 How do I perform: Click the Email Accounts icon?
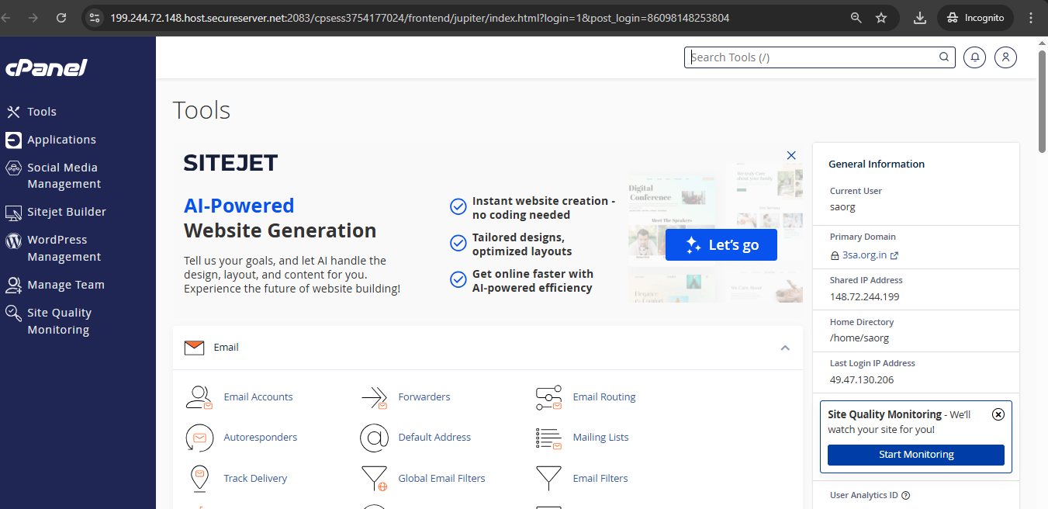[199, 397]
